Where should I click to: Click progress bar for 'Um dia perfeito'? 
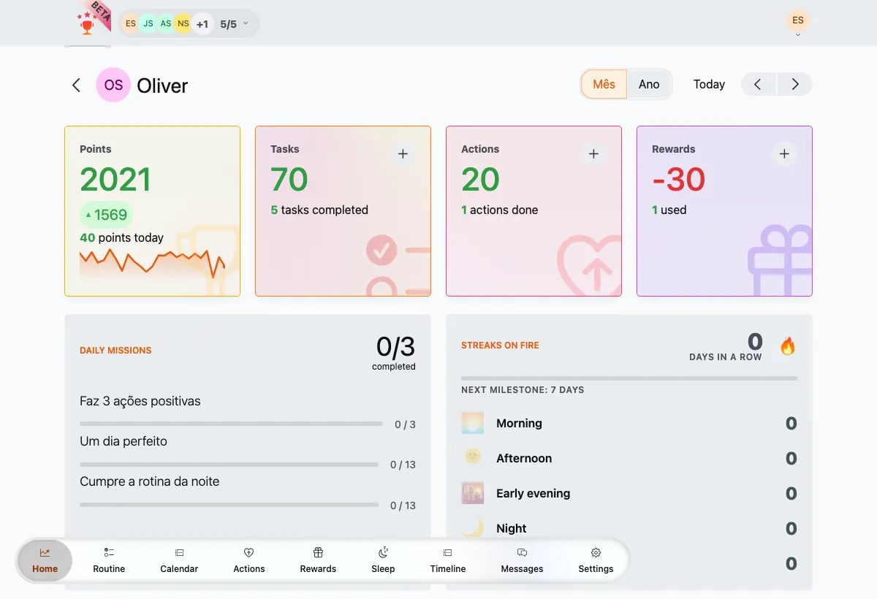pos(229,465)
